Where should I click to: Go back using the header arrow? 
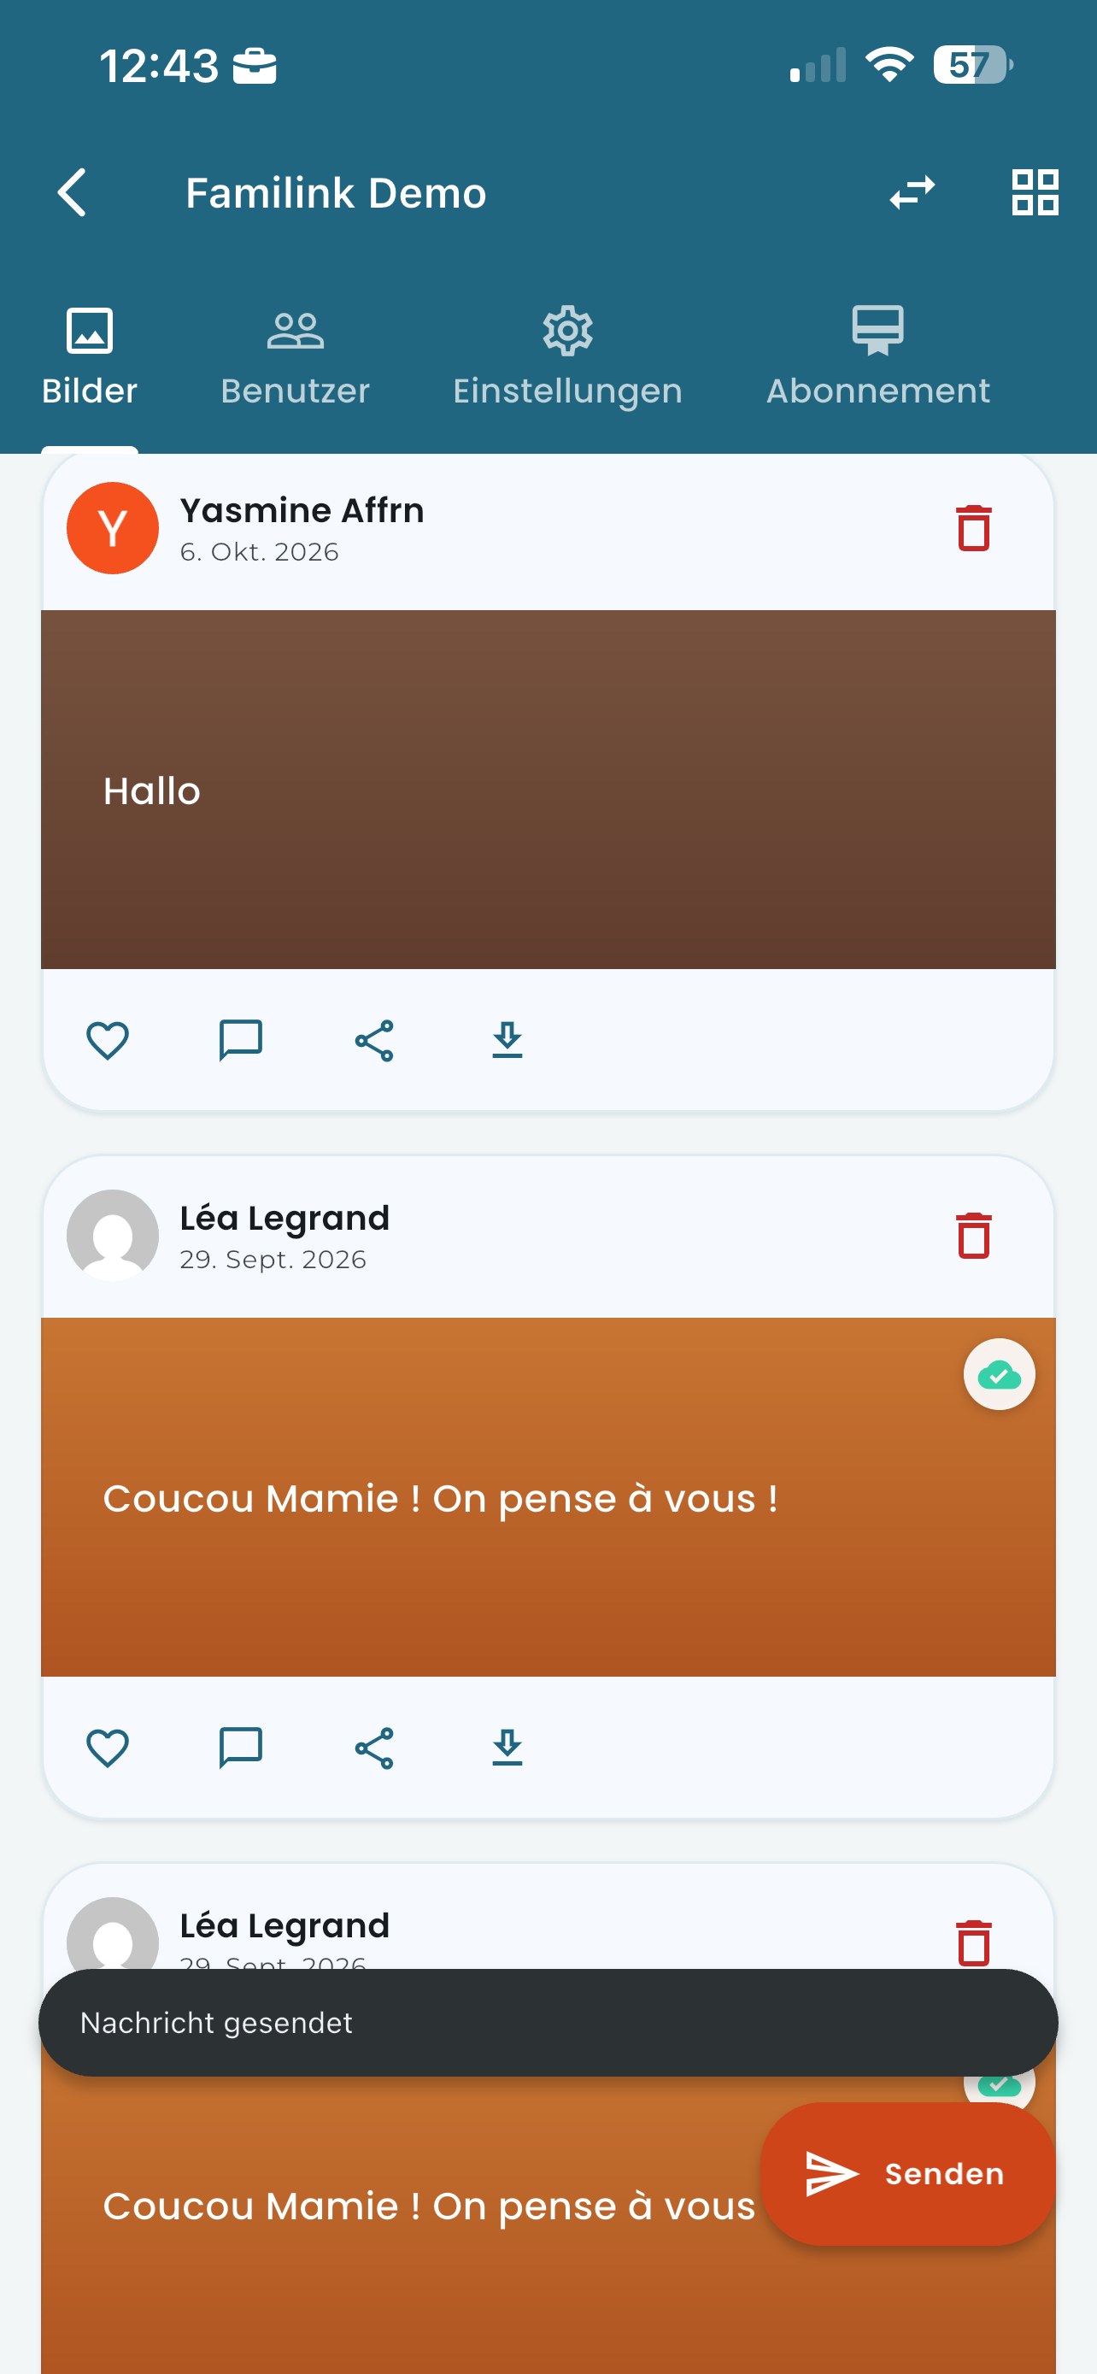click(72, 192)
